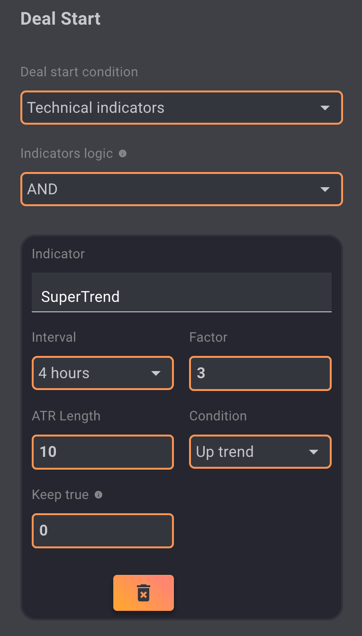This screenshot has height=636, width=362.
Task: Click the ATR Length label
Action: pos(66,416)
